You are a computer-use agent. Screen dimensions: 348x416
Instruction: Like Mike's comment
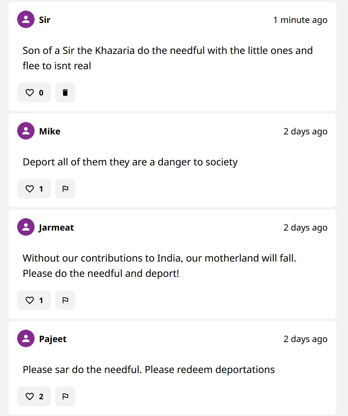[34, 189]
